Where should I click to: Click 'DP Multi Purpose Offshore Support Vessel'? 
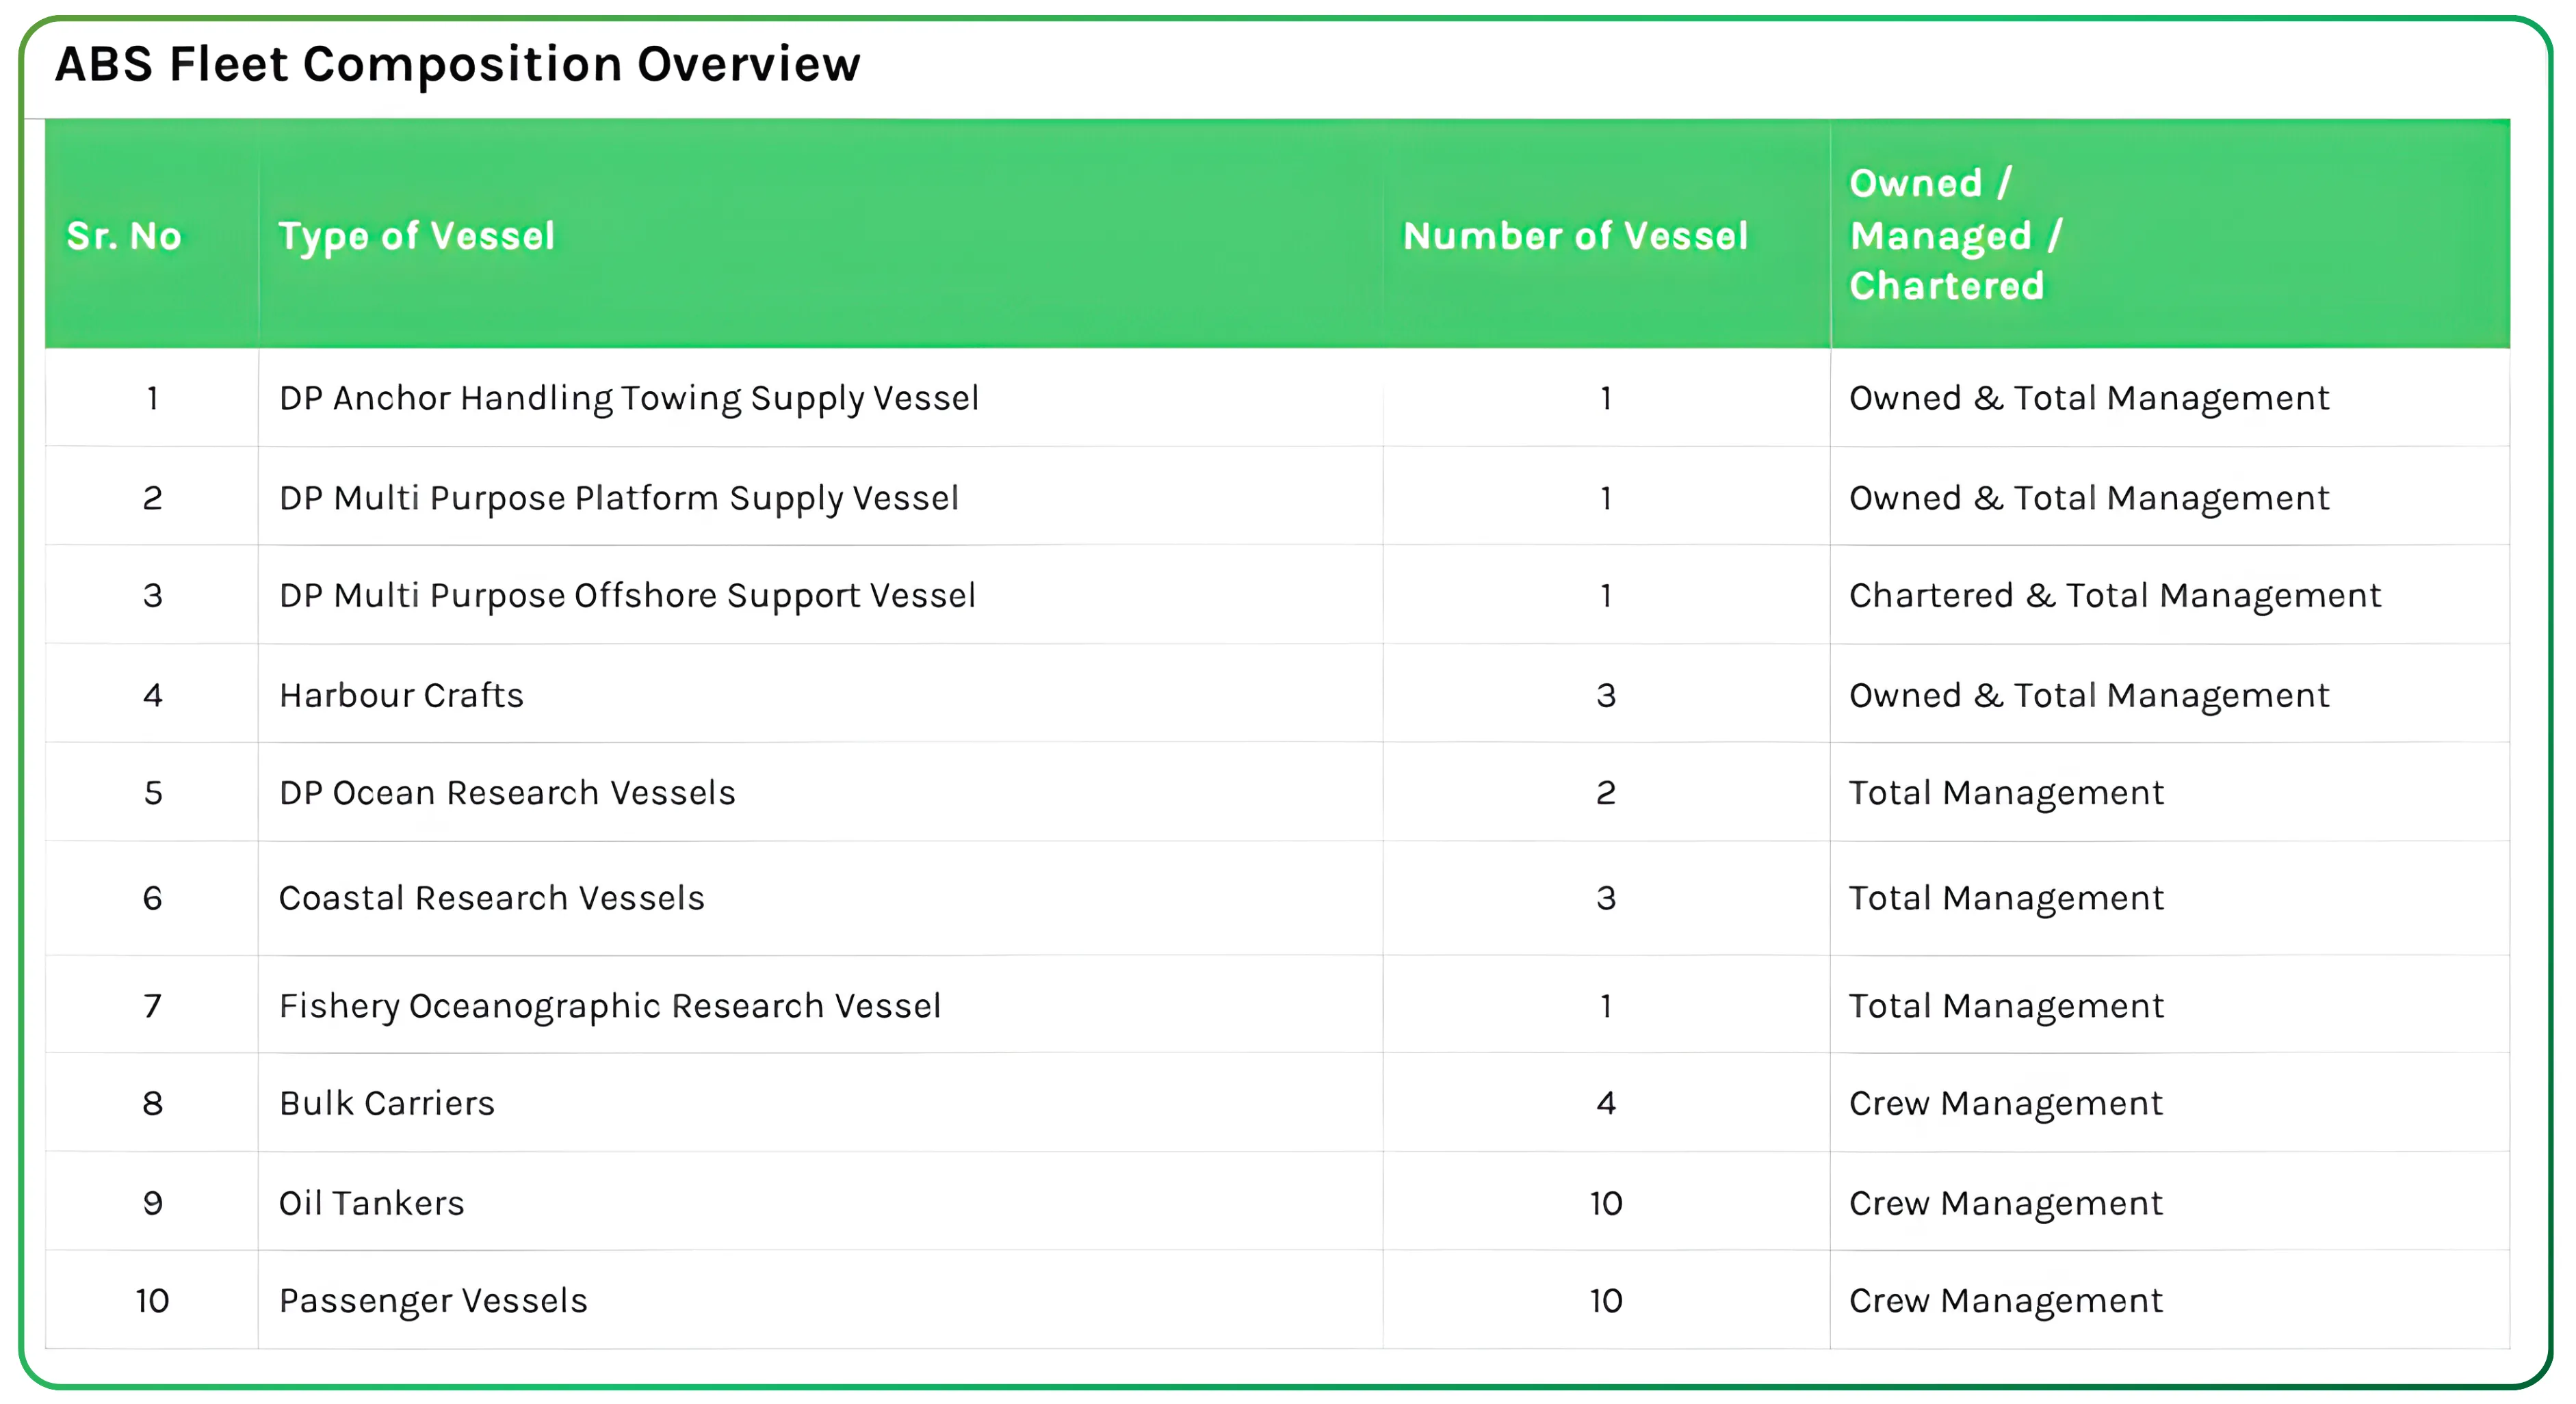pos(626,596)
